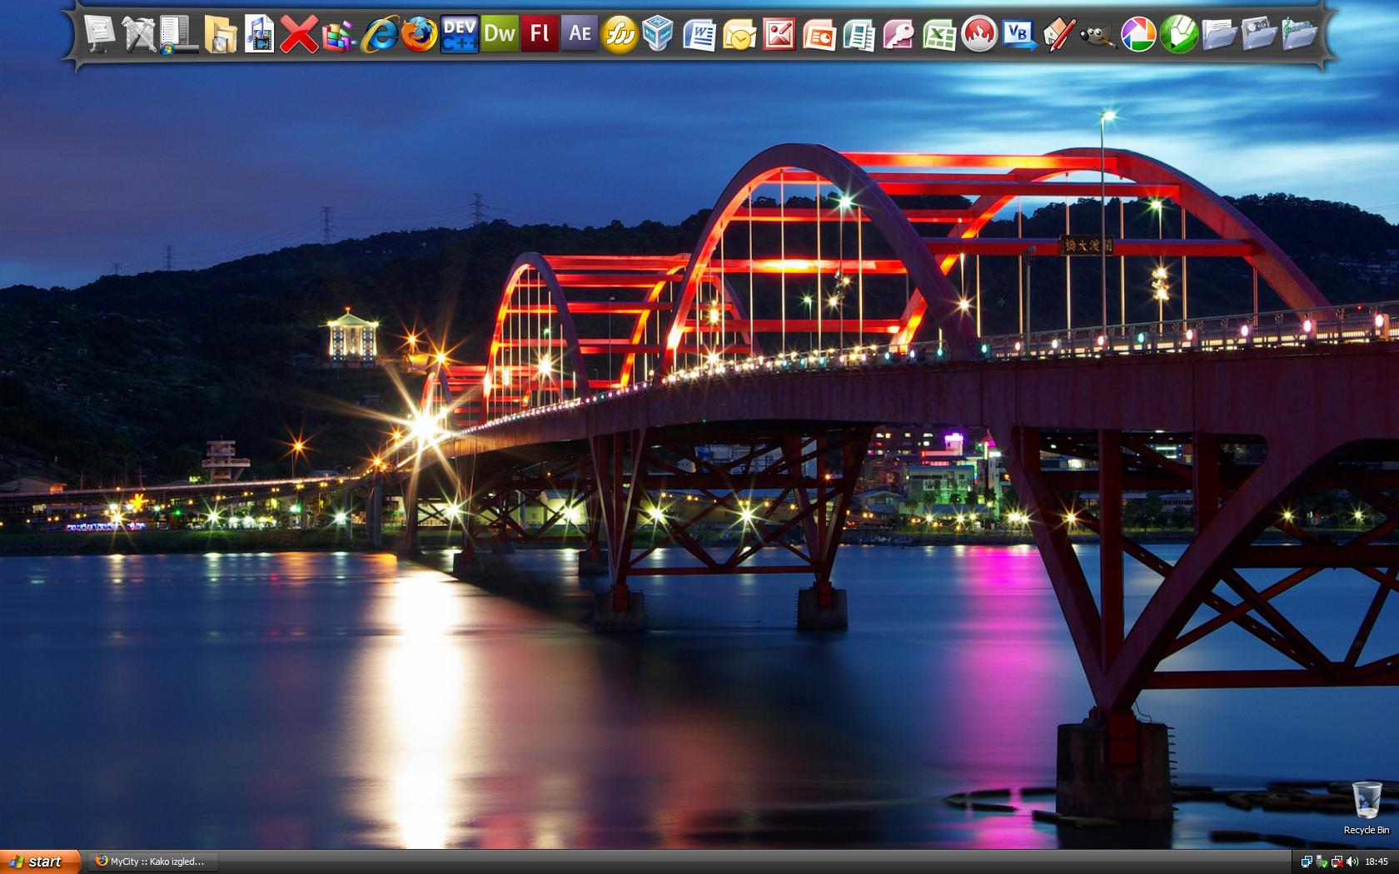Viewport: 1399px width, 874px height.
Task: Open Adobe After Effects icon
Action: tap(580, 33)
